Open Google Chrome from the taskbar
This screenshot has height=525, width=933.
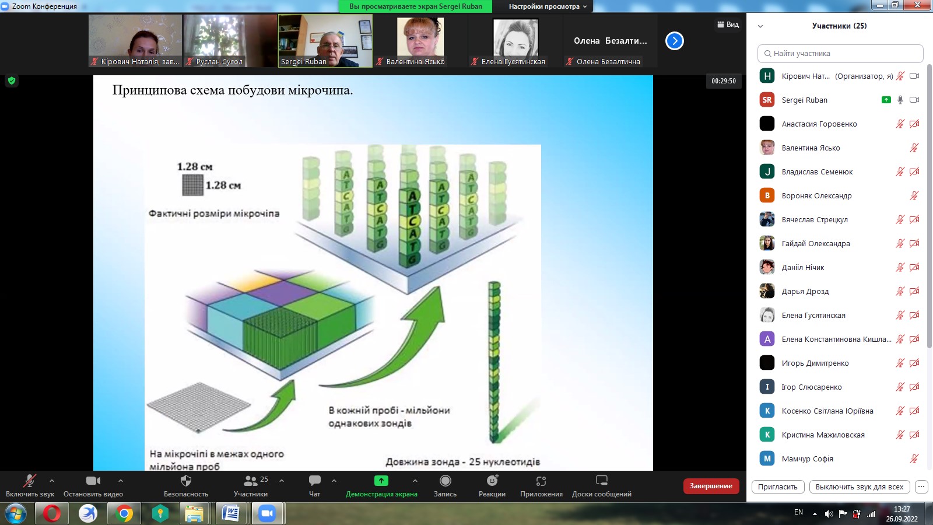click(x=124, y=513)
